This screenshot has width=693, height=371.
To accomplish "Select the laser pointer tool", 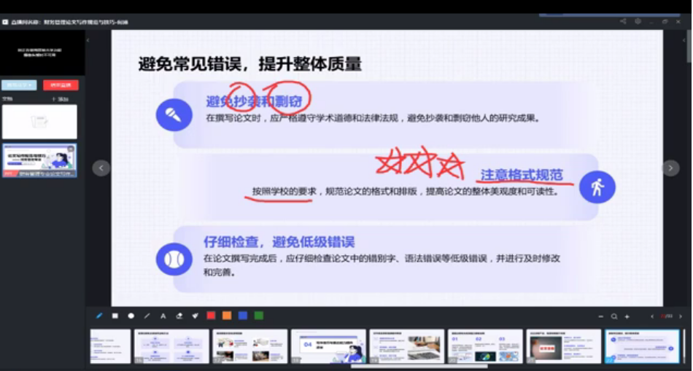I will [195, 316].
